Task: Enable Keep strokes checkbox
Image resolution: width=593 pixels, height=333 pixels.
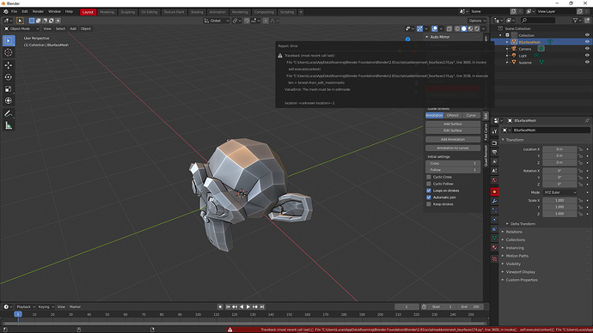Action: coord(429,204)
